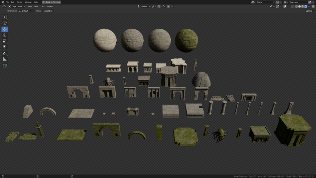This screenshot has width=316, height=178.
Task: Open the Window menu
Action: click(x=28, y=2)
